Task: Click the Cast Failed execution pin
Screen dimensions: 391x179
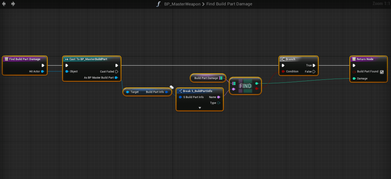Action: (x=117, y=71)
